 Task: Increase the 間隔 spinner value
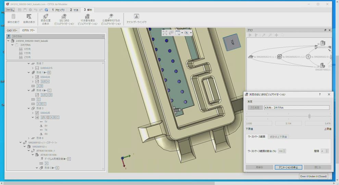pos(327,150)
